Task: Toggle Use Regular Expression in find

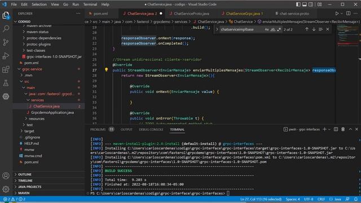Action: pyautogui.click(x=279, y=29)
